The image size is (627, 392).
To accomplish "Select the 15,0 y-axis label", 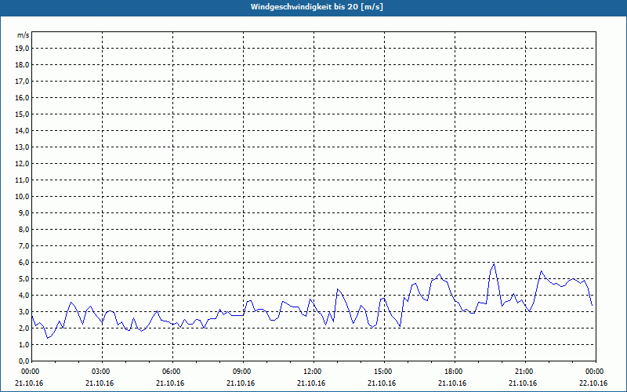I will click(x=23, y=114).
